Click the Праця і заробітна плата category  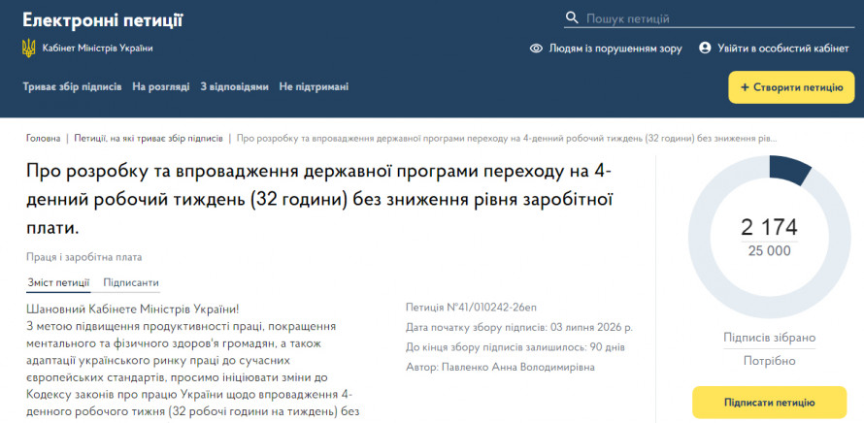click(83, 257)
